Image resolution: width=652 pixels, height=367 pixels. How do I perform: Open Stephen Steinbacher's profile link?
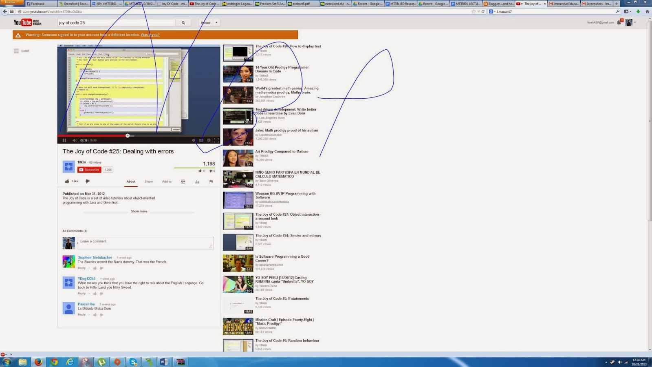(x=95, y=257)
